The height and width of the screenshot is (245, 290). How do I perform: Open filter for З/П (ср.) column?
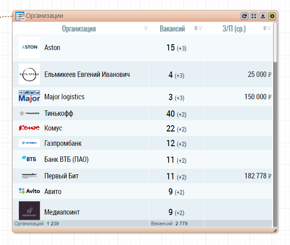click(x=269, y=29)
